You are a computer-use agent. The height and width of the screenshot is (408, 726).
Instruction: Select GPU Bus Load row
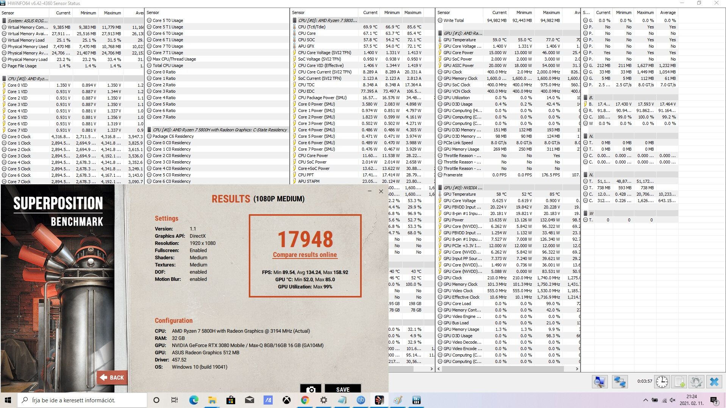[x=508, y=323]
